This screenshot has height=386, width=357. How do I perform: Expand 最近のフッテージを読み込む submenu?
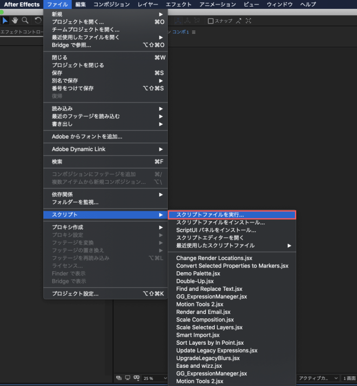[x=106, y=117]
